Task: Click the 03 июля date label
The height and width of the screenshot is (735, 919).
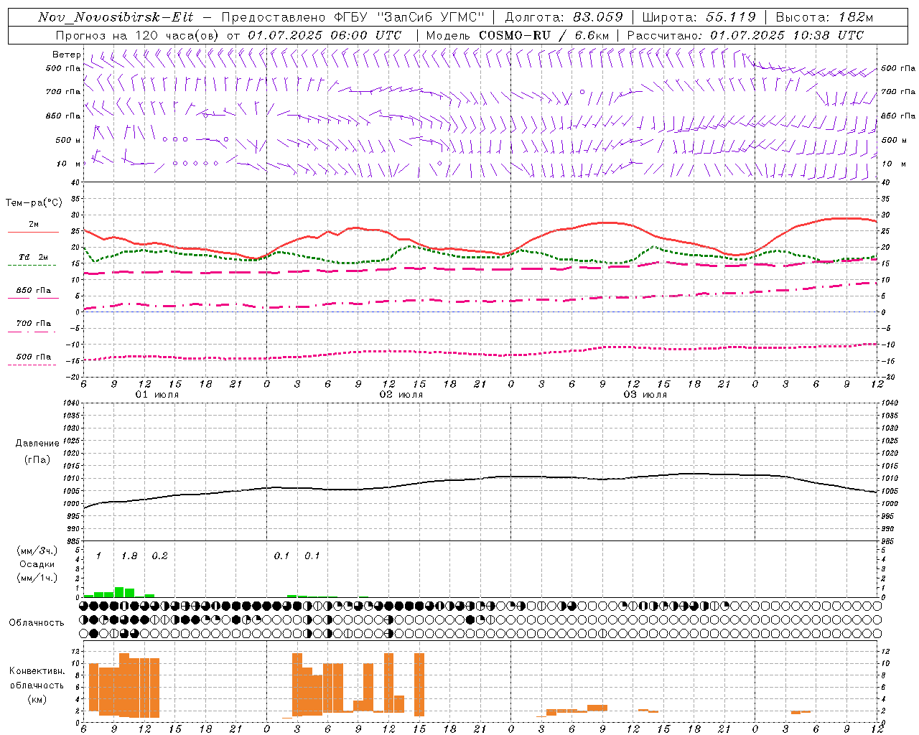Action: click(645, 395)
